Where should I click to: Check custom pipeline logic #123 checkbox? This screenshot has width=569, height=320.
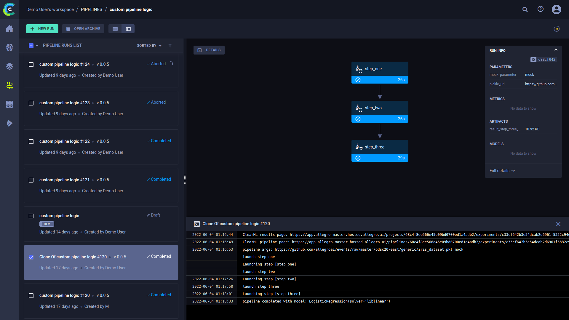point(31,103)
